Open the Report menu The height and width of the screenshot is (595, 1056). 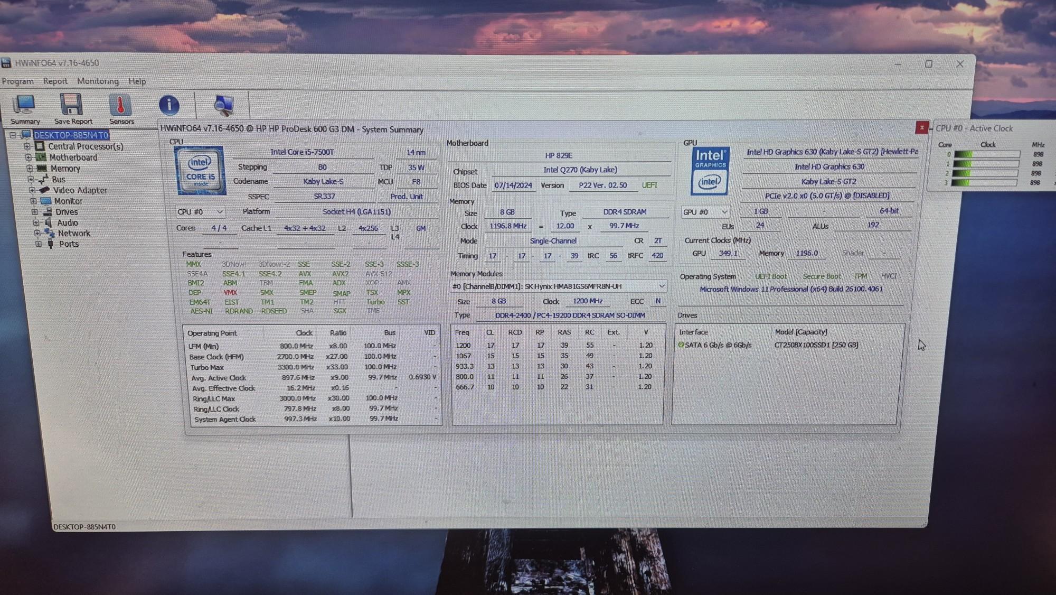coord(55,81)
